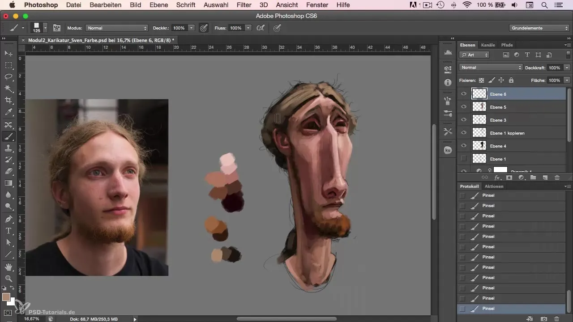
Task: Filter layers by pixel image icon
Action: pos(506,55)
